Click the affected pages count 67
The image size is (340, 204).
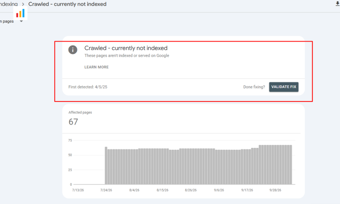tap(73, 122)
